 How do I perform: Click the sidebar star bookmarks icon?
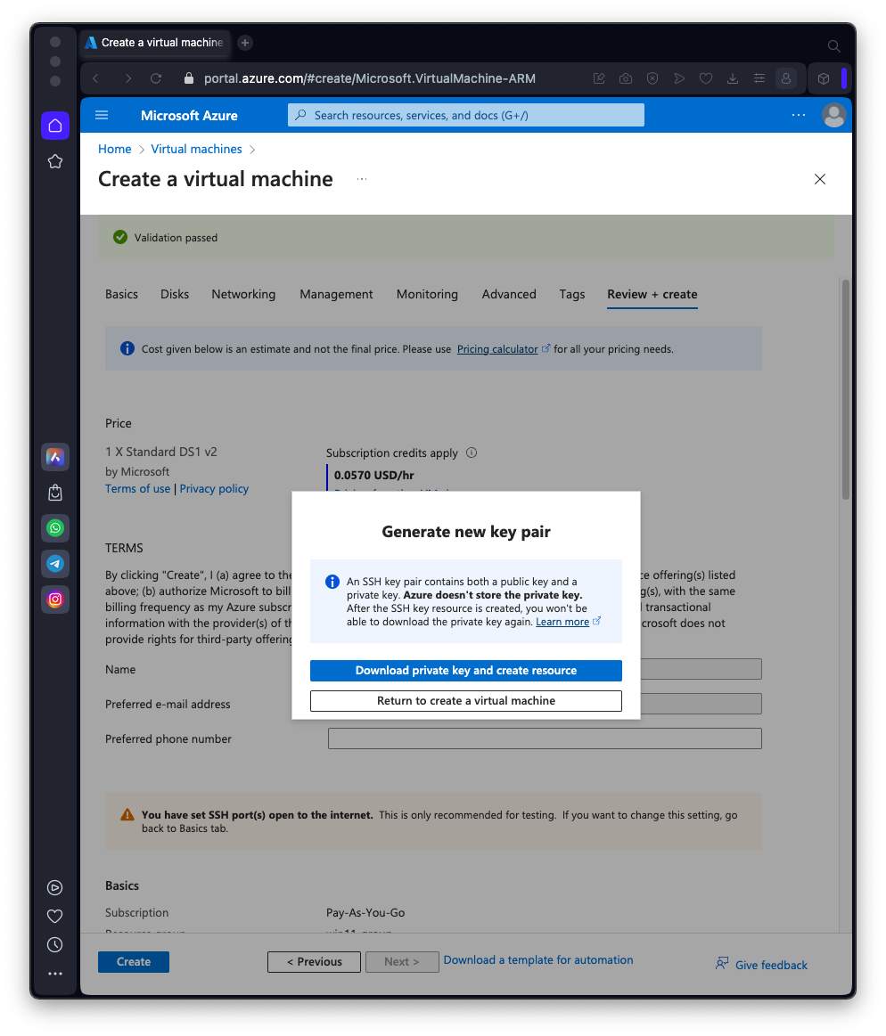55,161
